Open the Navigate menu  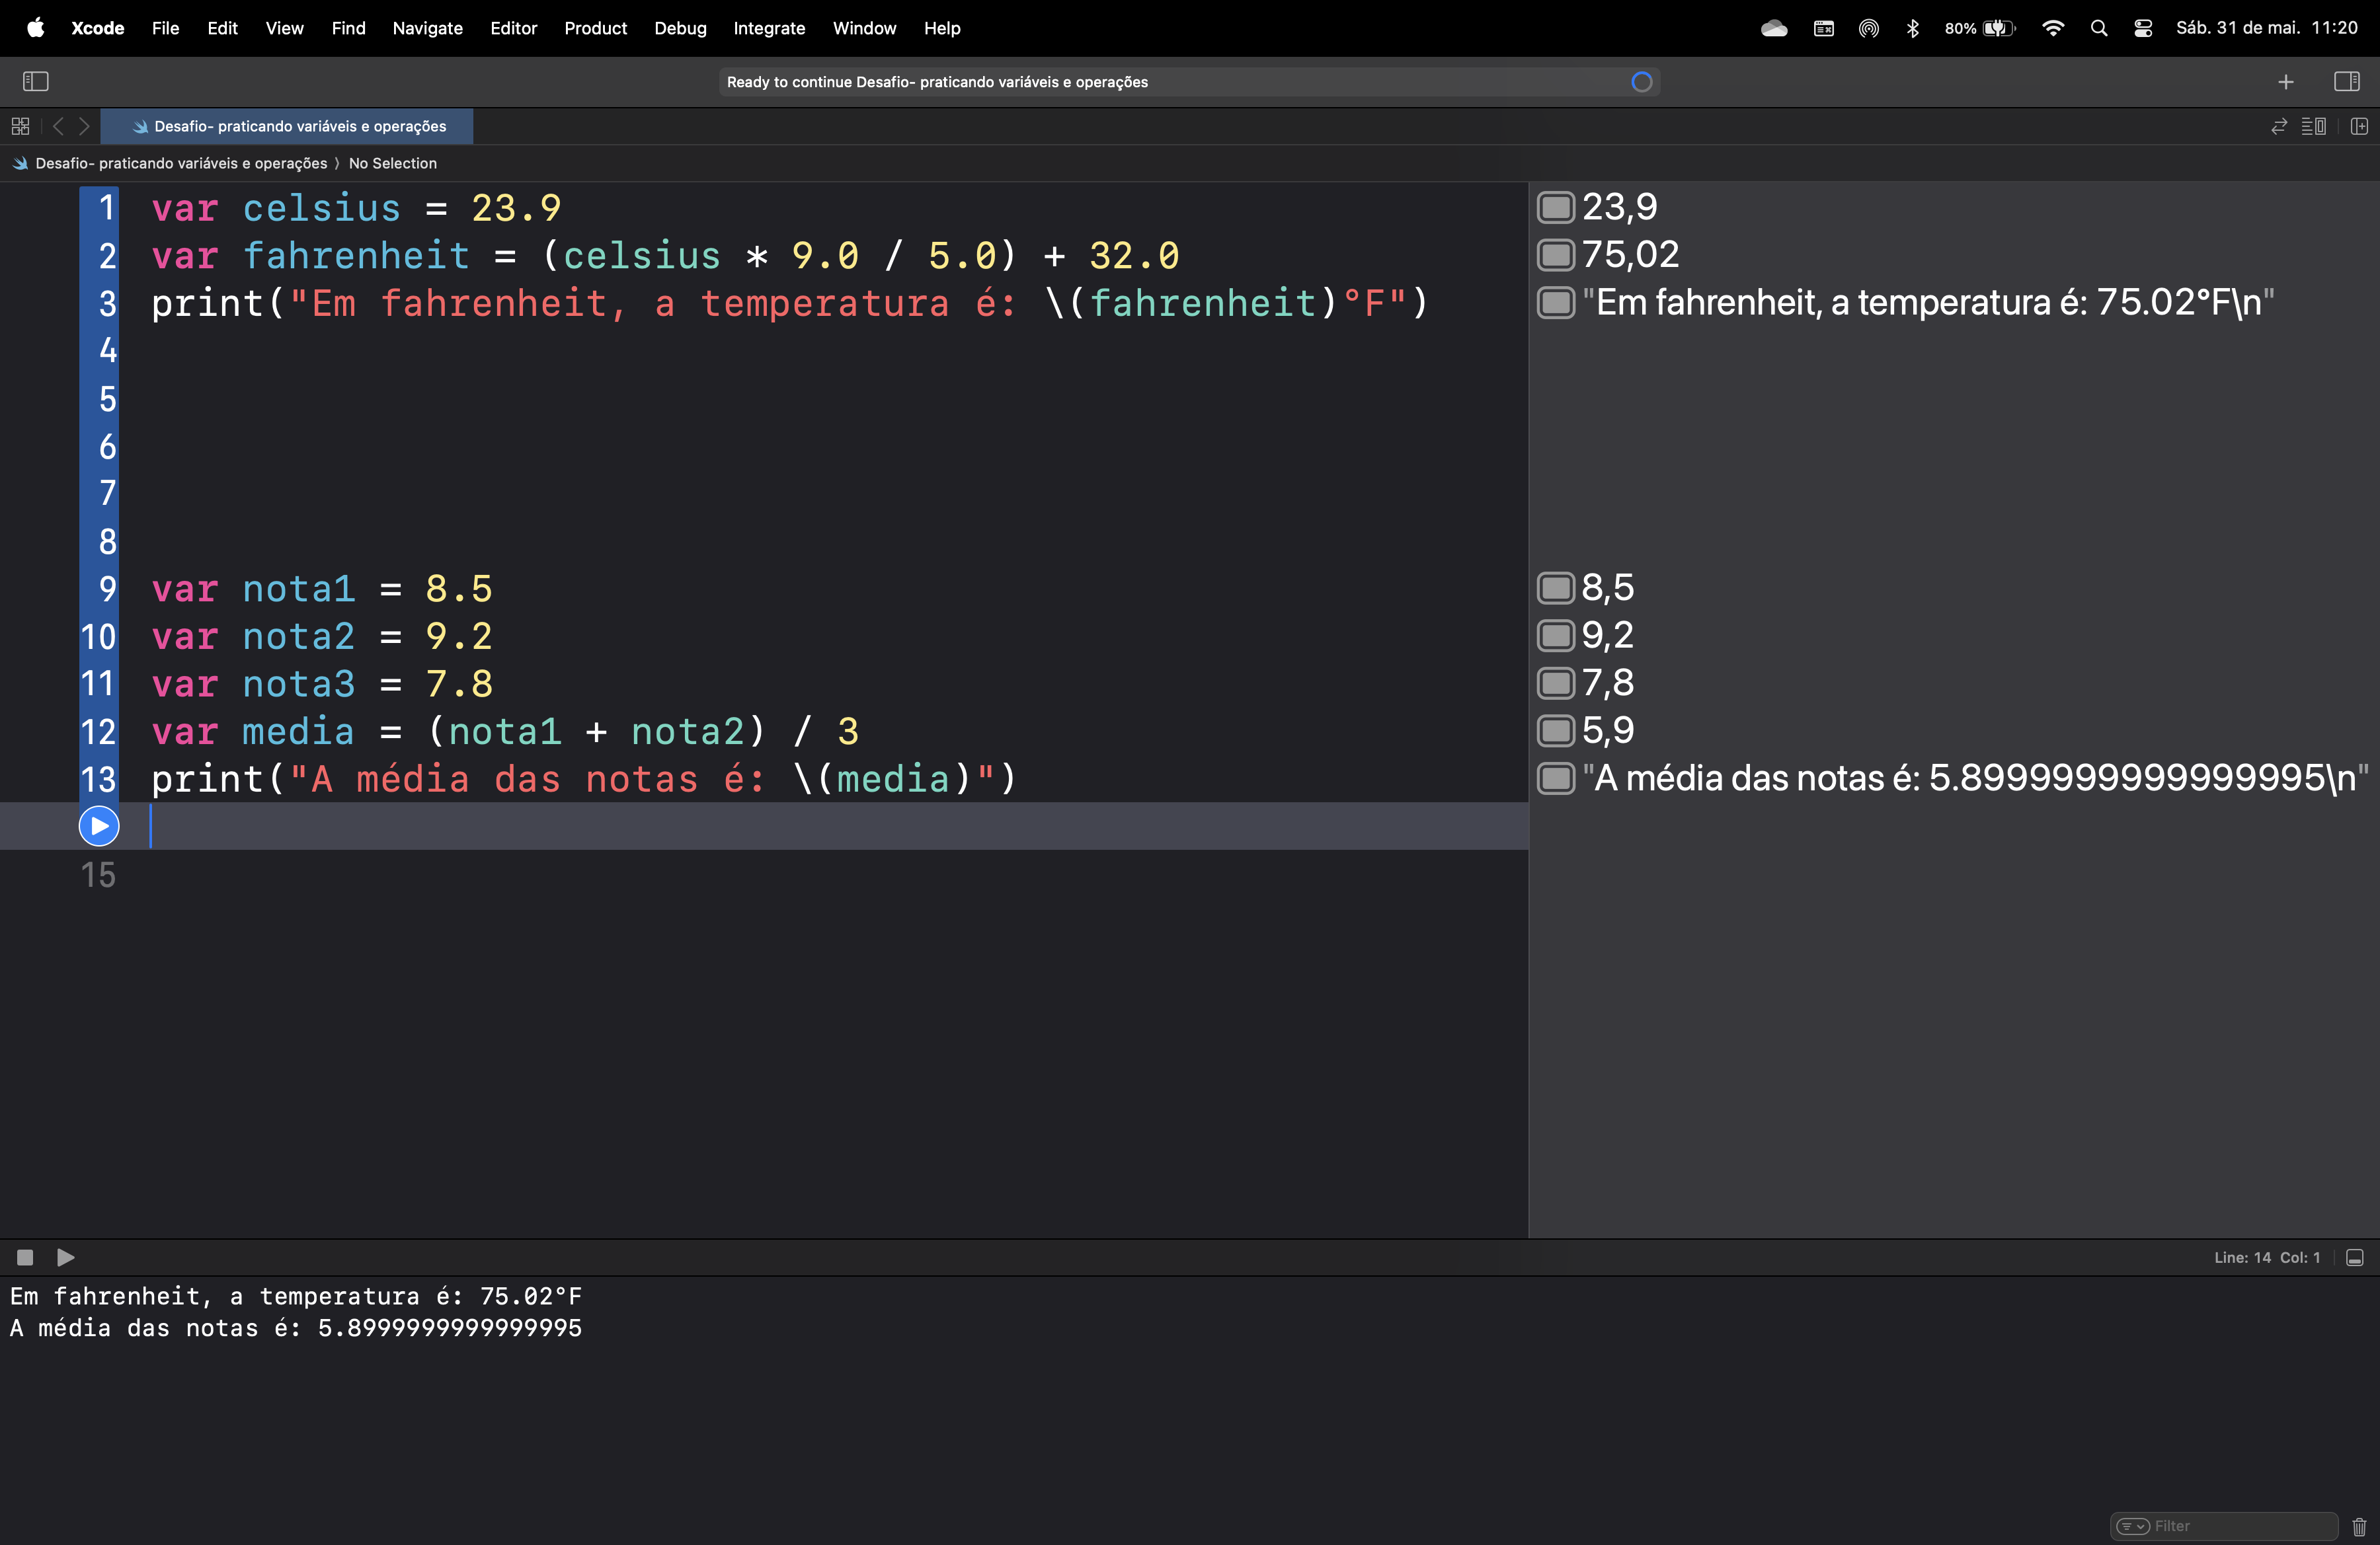click(427, 28)
